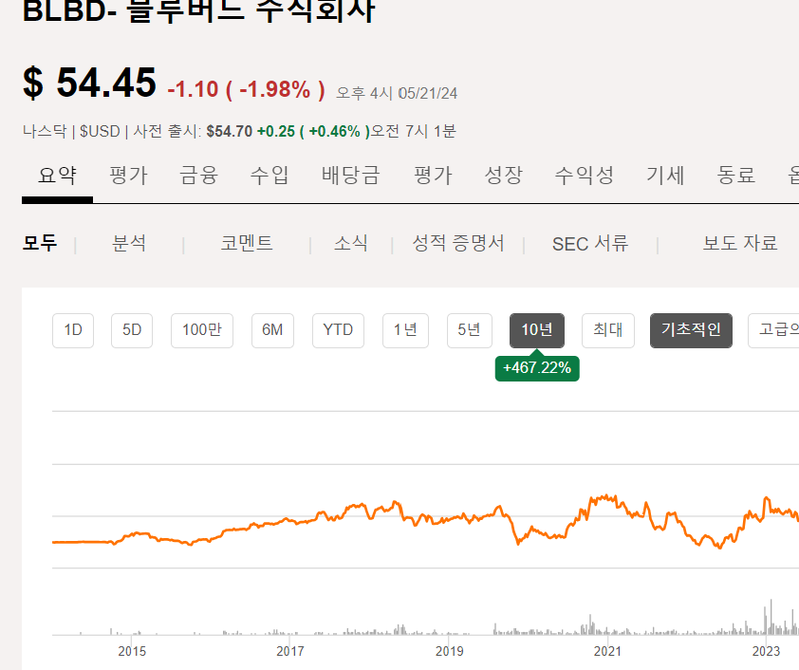Set chart range to 1D
The width and height of the screenshot is (799, 670).
click(x=73, y=330)
